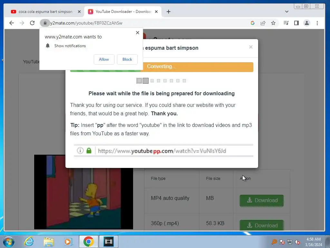This screenshot has height=248, width=330.
Task: Open the Windows Start menu
Action: coord(9,242)
